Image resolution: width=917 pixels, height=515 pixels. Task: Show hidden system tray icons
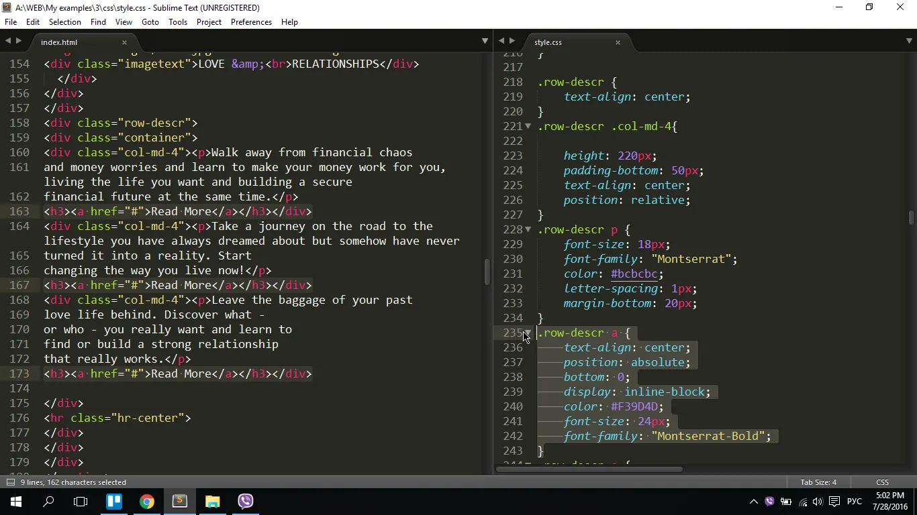pyautogui.click(x=753, y=502)
